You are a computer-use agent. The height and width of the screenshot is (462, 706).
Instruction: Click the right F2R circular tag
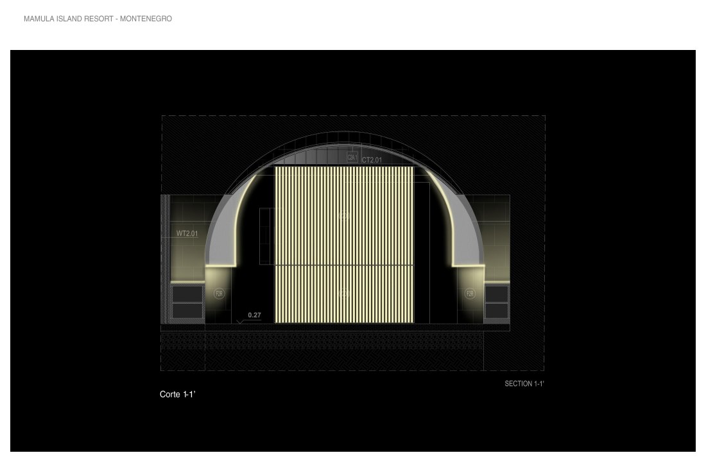(470, 293)
